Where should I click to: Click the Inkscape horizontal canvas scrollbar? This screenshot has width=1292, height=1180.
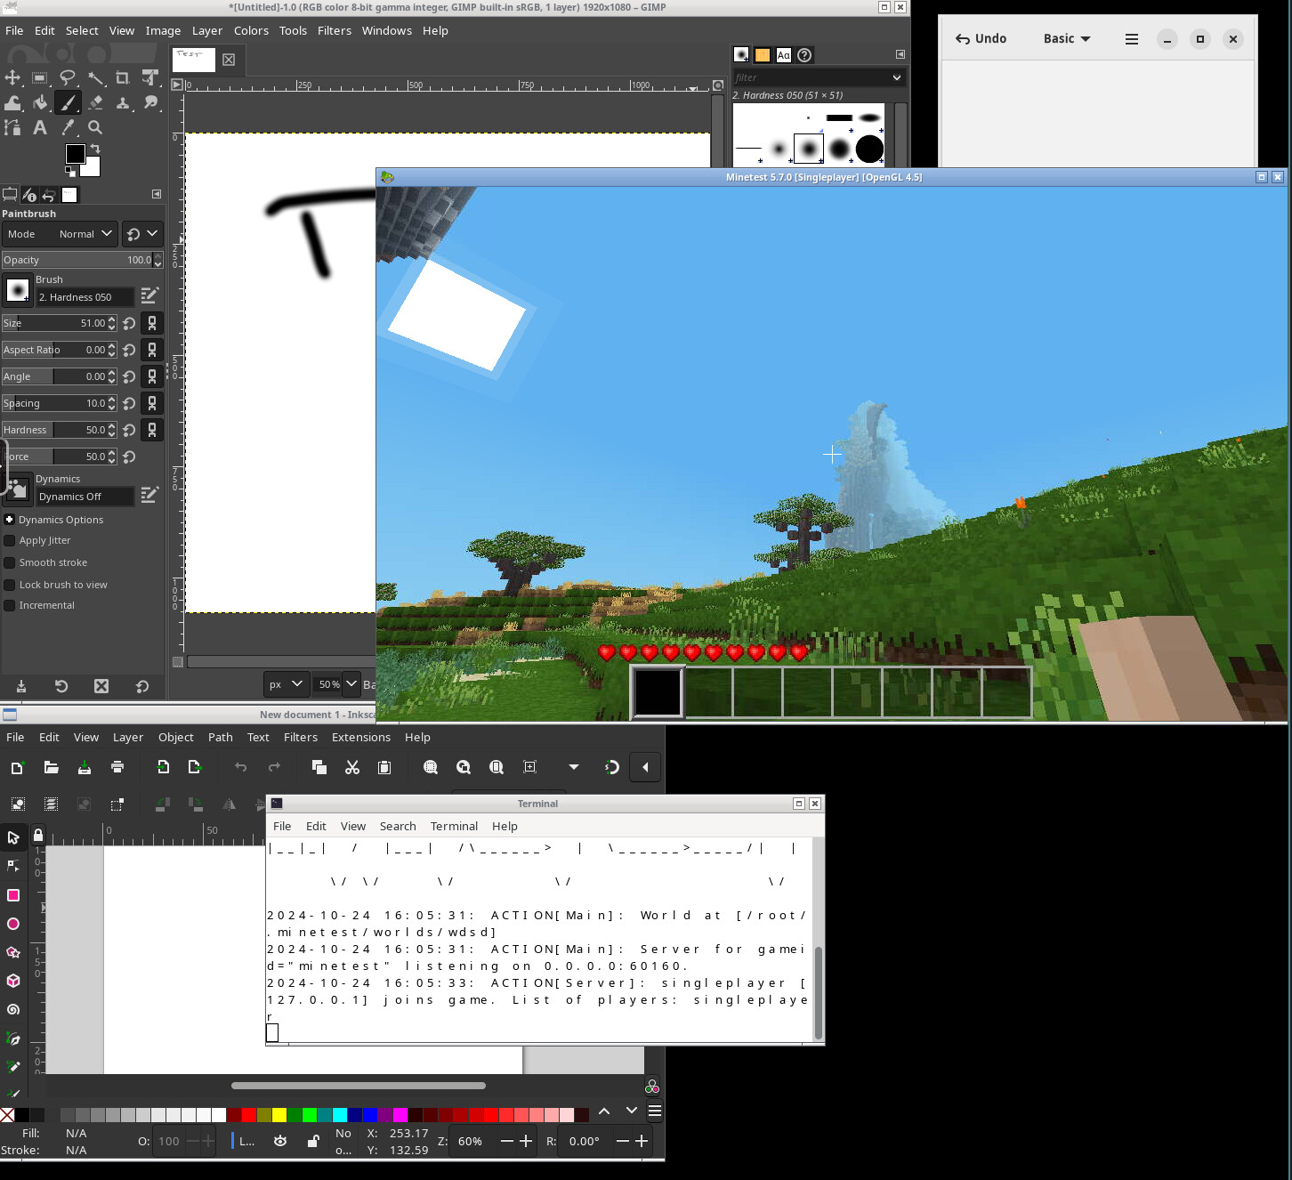[x=359, y=1086]
